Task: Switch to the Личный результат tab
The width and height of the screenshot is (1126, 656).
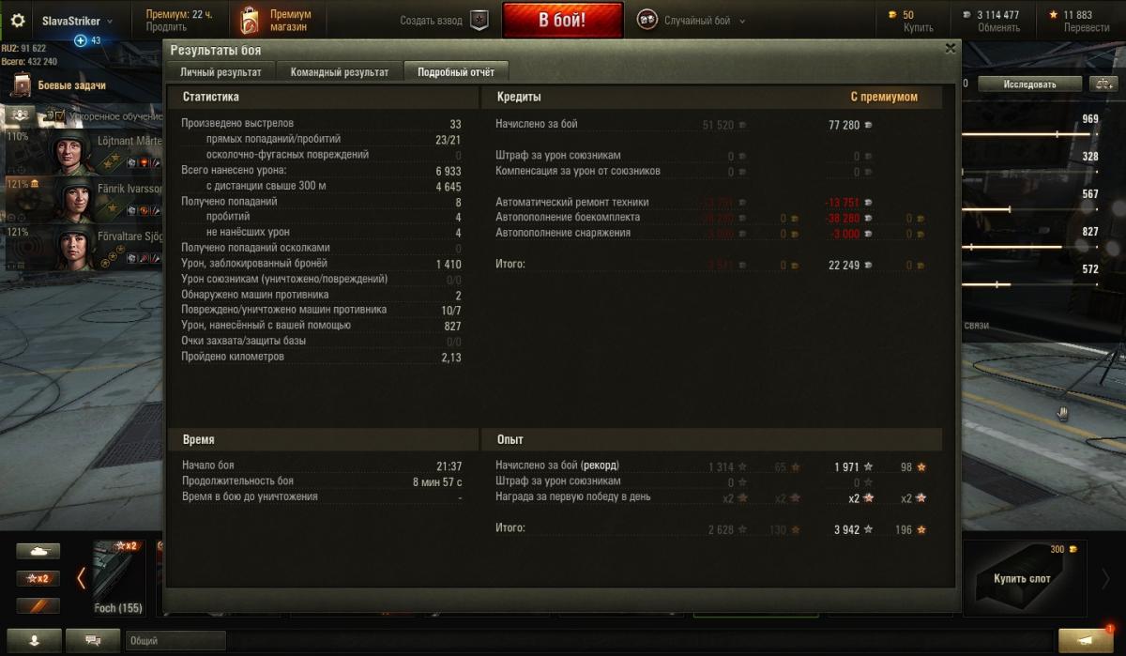Action: (221, 72)
